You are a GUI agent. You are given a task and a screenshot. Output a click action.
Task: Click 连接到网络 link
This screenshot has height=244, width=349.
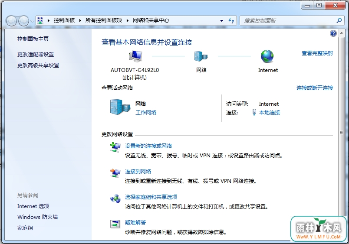(138, 172)
